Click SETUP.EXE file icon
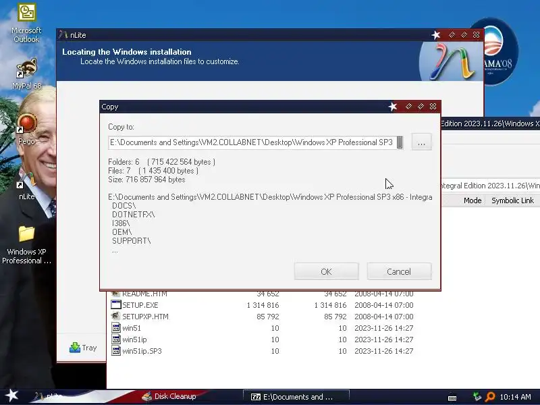The height and width of the screenshot is (405, 540). coord(116,305)
